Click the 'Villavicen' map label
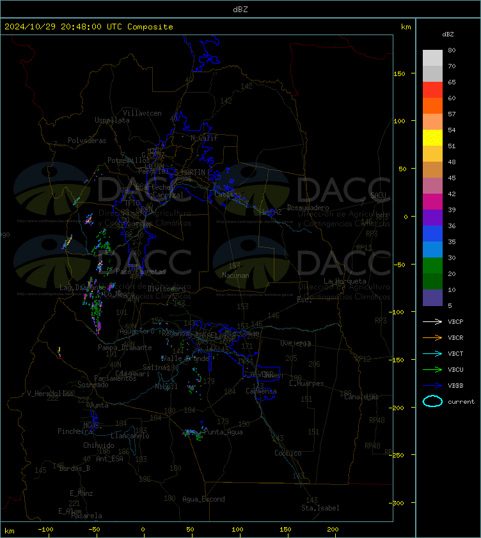This screenshot has height=538, width=481. point(142,113)
